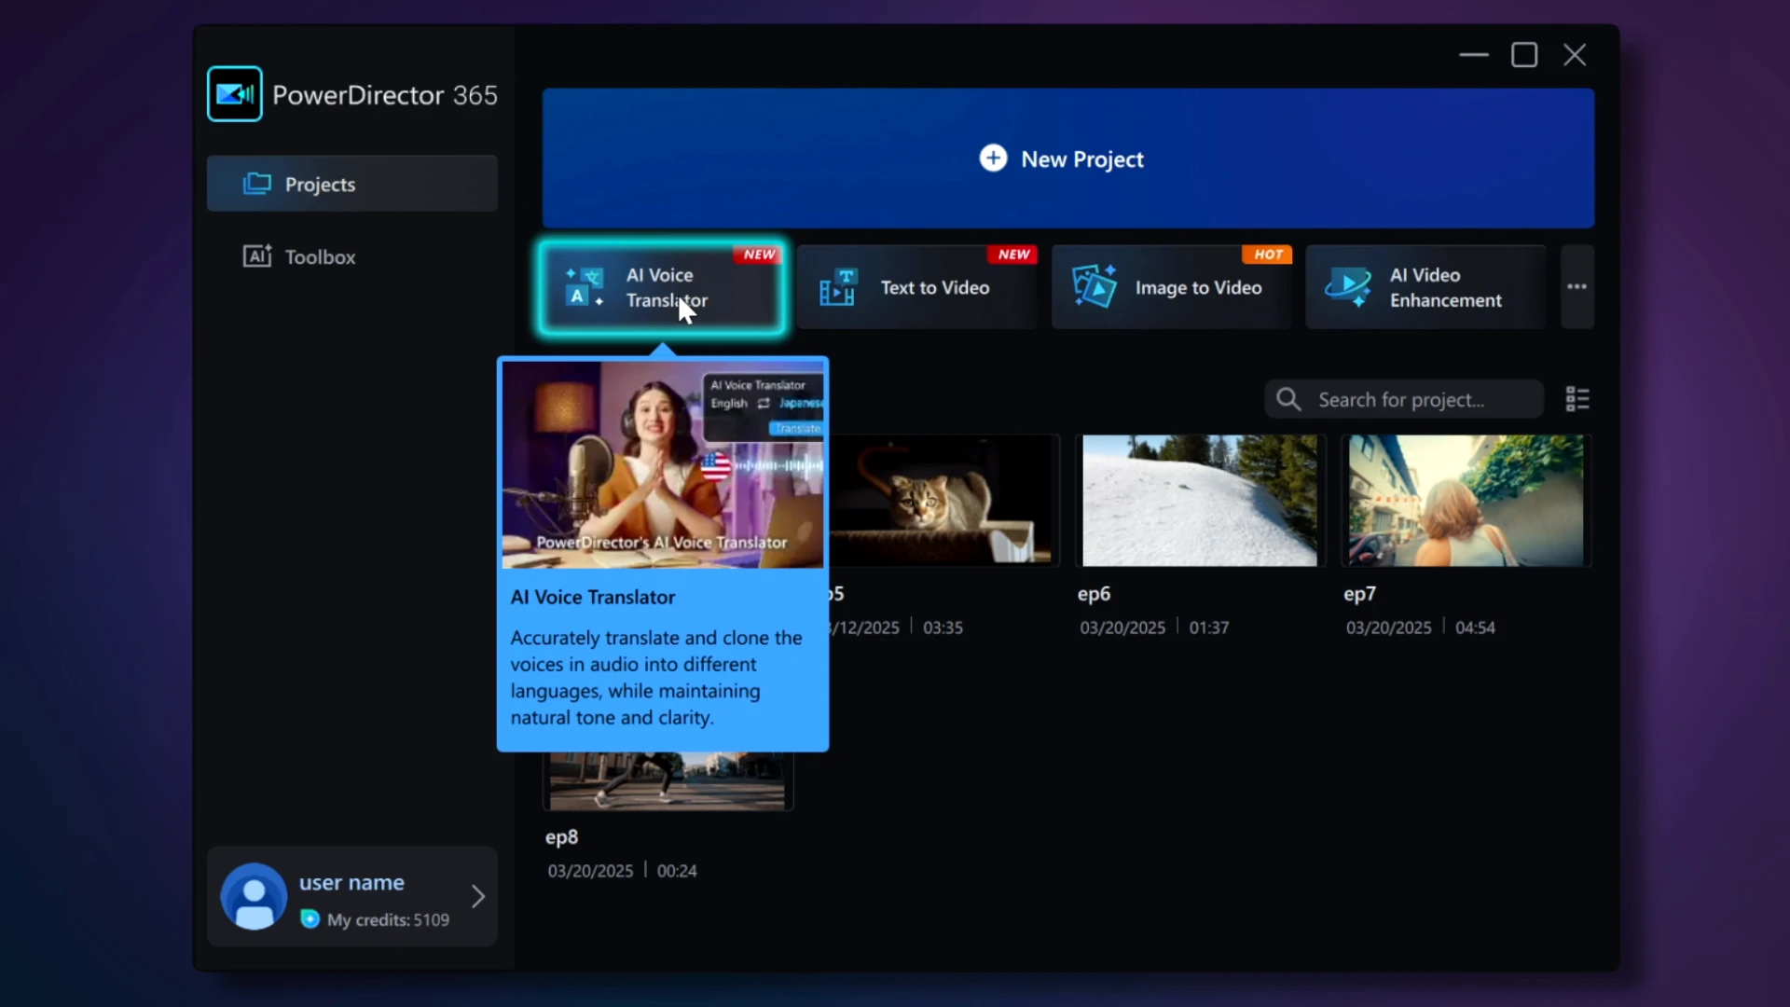
Task: Click the 03:35 project duration
Action: point(943,628)
